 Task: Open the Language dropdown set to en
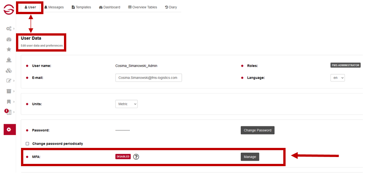338,78
